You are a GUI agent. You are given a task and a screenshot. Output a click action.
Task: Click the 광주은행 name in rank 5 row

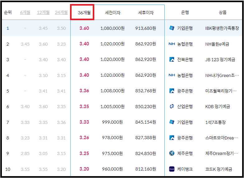pos(185,91)
